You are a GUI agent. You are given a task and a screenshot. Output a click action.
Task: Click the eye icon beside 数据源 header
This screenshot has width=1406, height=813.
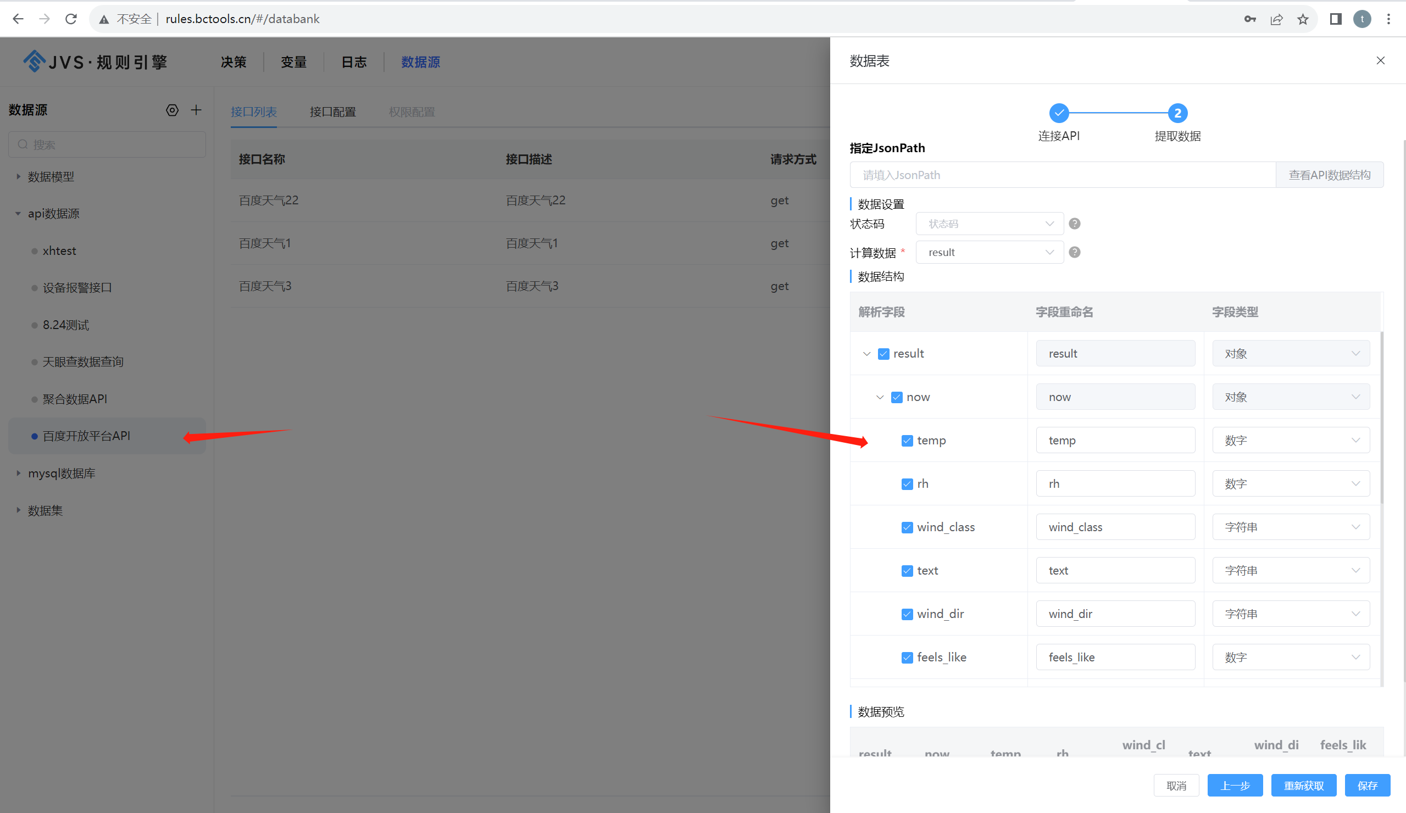tap(172, 110)
